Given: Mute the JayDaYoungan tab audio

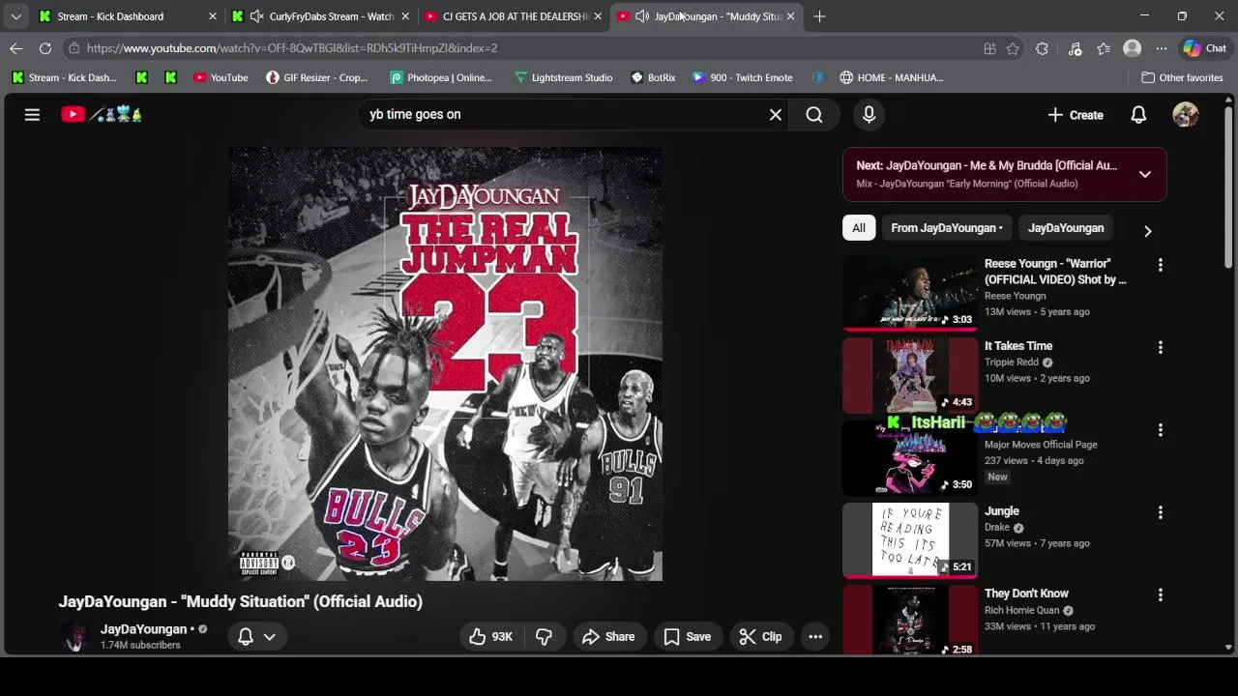Looking at the screenshot, I should 641,16.
